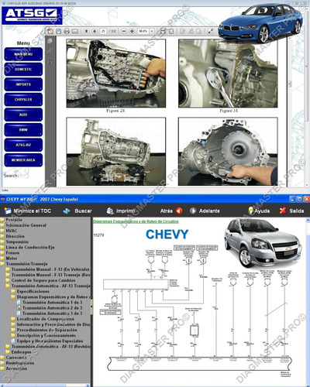310x387 pixels.
Task: Click the zoom out minus icon
Action: click(x=124, y=31)
